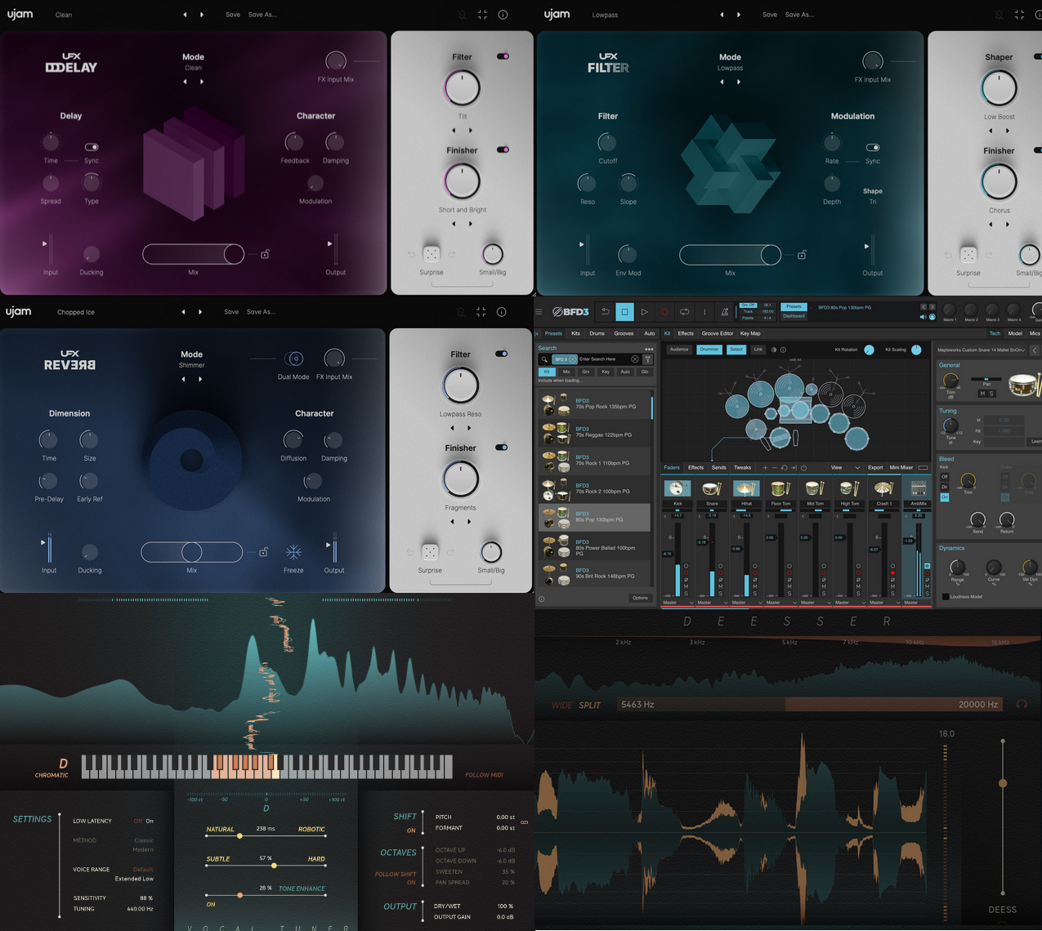Screen dimensions: 1042x931
Task: Click the speaker icon in BFD3 header
Action: [x=923, y=317]
